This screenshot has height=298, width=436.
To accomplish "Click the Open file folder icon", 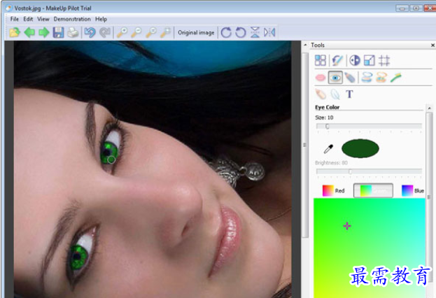I will (15, 32).
